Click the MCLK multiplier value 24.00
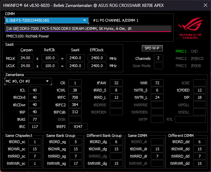 pos(25,58)
